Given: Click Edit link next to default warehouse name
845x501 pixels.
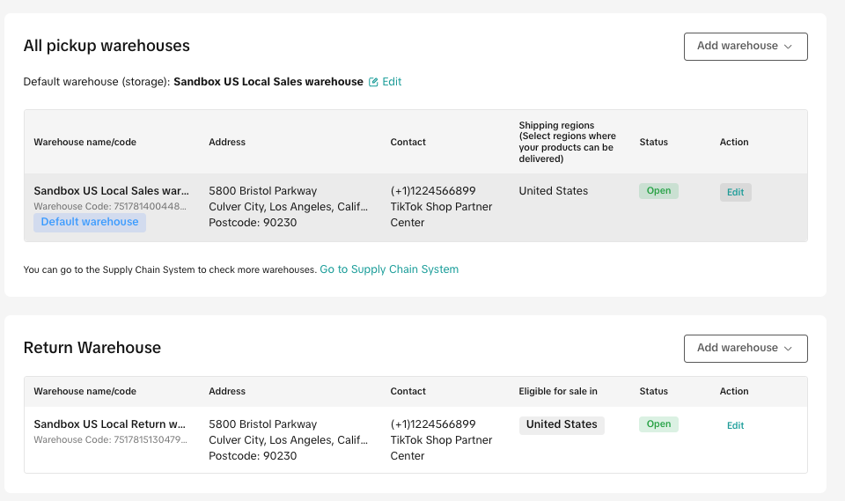Looking at the screenshot, I should [x=392, y=82].
